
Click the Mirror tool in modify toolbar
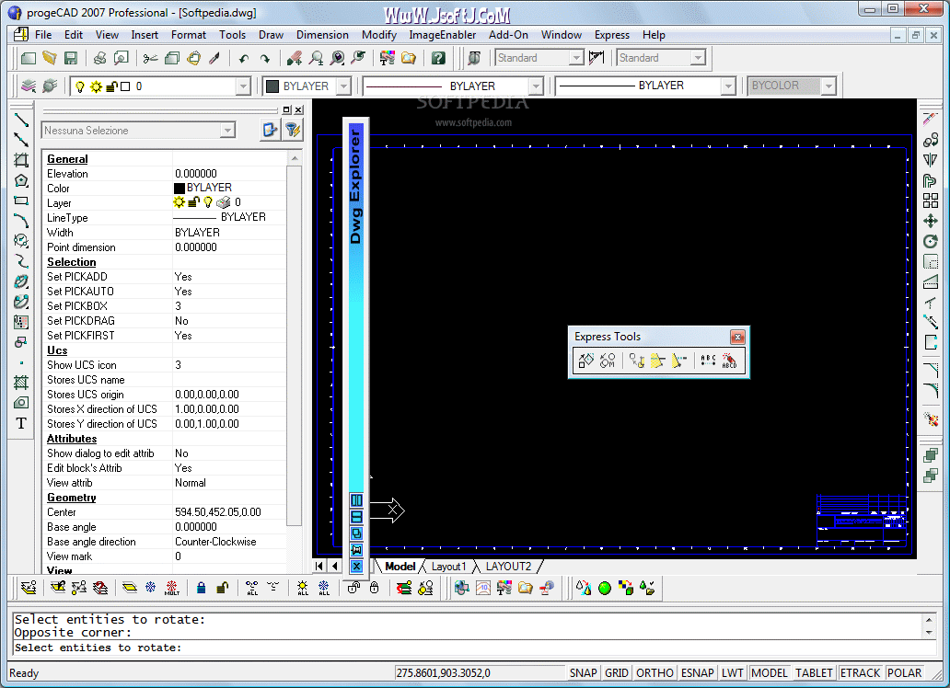[x=931, y=160]
